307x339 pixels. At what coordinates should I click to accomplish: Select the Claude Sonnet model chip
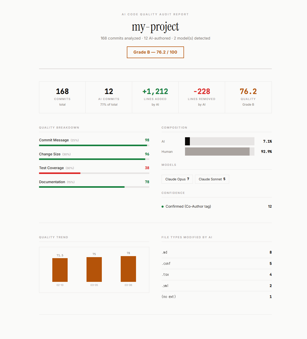click(212, 179)
